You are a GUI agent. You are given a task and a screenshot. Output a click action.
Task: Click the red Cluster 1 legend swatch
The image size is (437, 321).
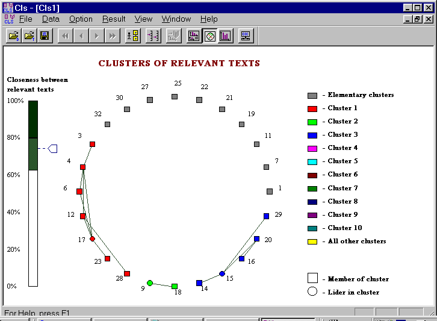pos(312,109)
